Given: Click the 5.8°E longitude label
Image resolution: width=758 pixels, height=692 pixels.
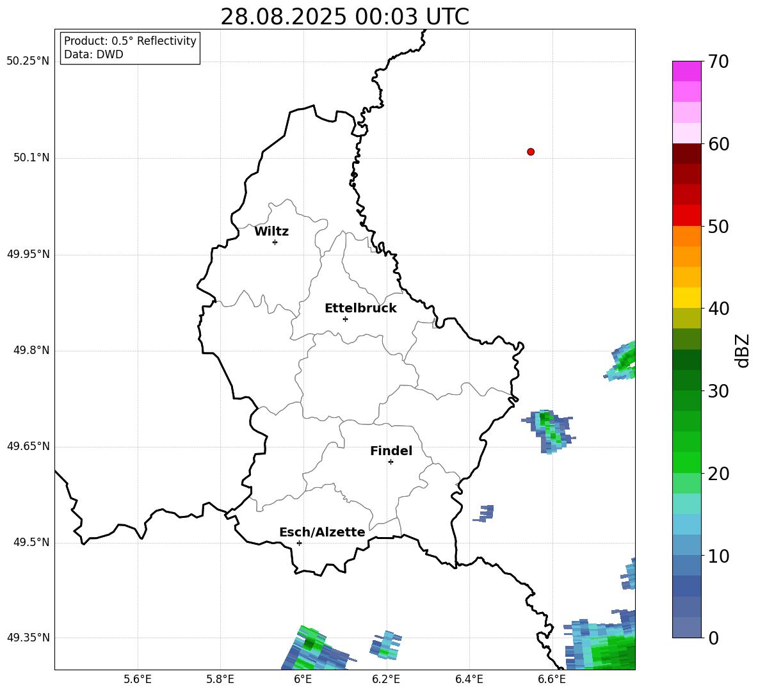Looking at the screenshot, I should click(220, 679).
